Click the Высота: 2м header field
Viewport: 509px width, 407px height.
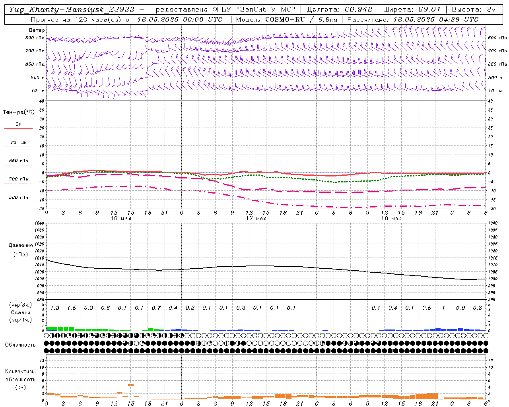click(x=474, y=9)
